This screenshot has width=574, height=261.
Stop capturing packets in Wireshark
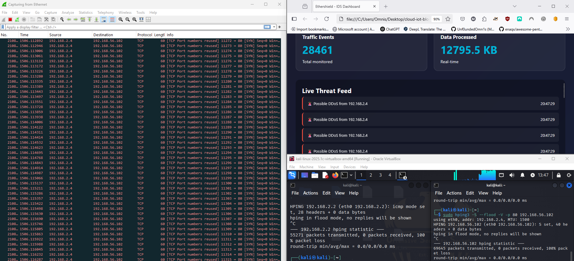tap(10, 19)
